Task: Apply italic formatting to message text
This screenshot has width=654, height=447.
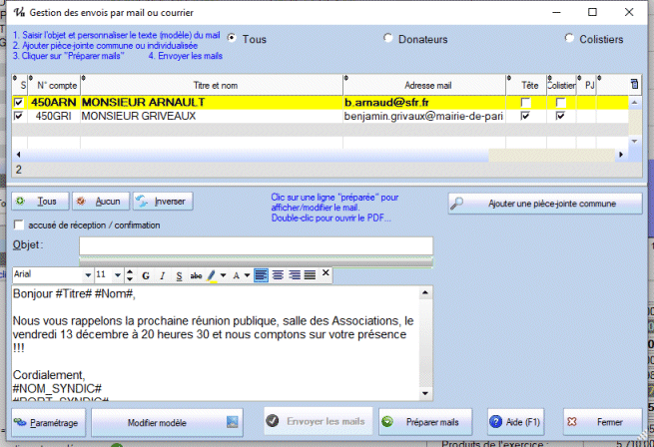Action: 162,274
